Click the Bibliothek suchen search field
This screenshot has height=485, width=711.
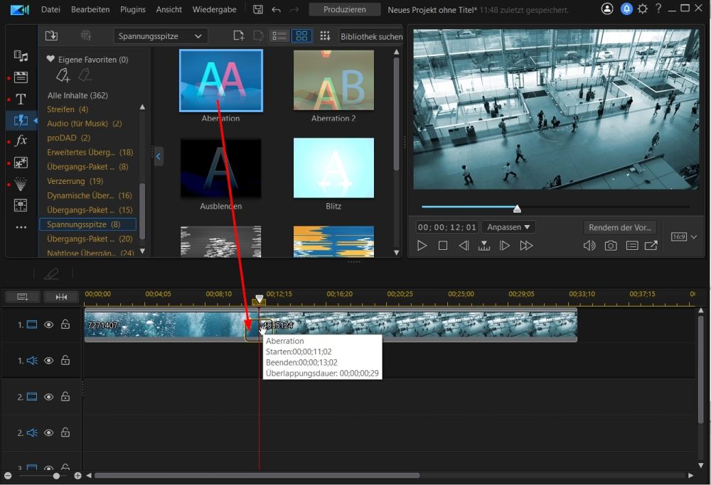coord(370,36)
